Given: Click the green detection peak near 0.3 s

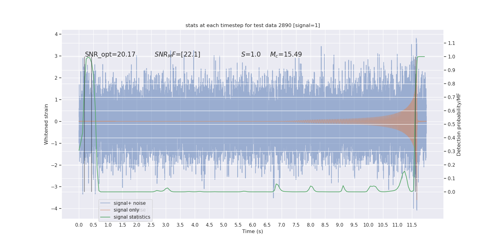Looking at the screenshot, I should point(88,58).
